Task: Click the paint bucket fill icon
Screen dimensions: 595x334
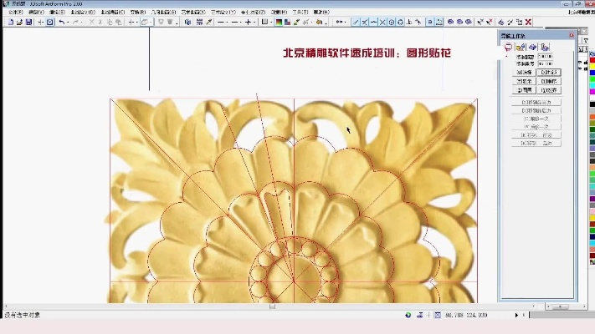Action: point(319,22)
